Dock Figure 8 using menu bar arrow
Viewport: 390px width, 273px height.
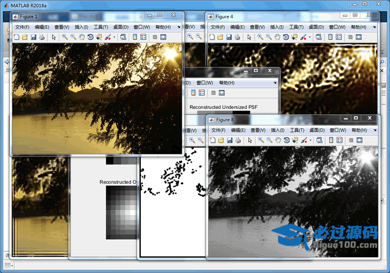375,130
